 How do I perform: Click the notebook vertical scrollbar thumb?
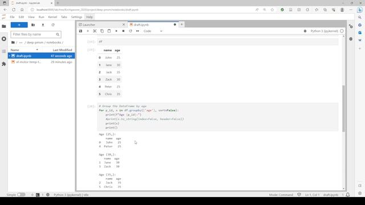343,109
